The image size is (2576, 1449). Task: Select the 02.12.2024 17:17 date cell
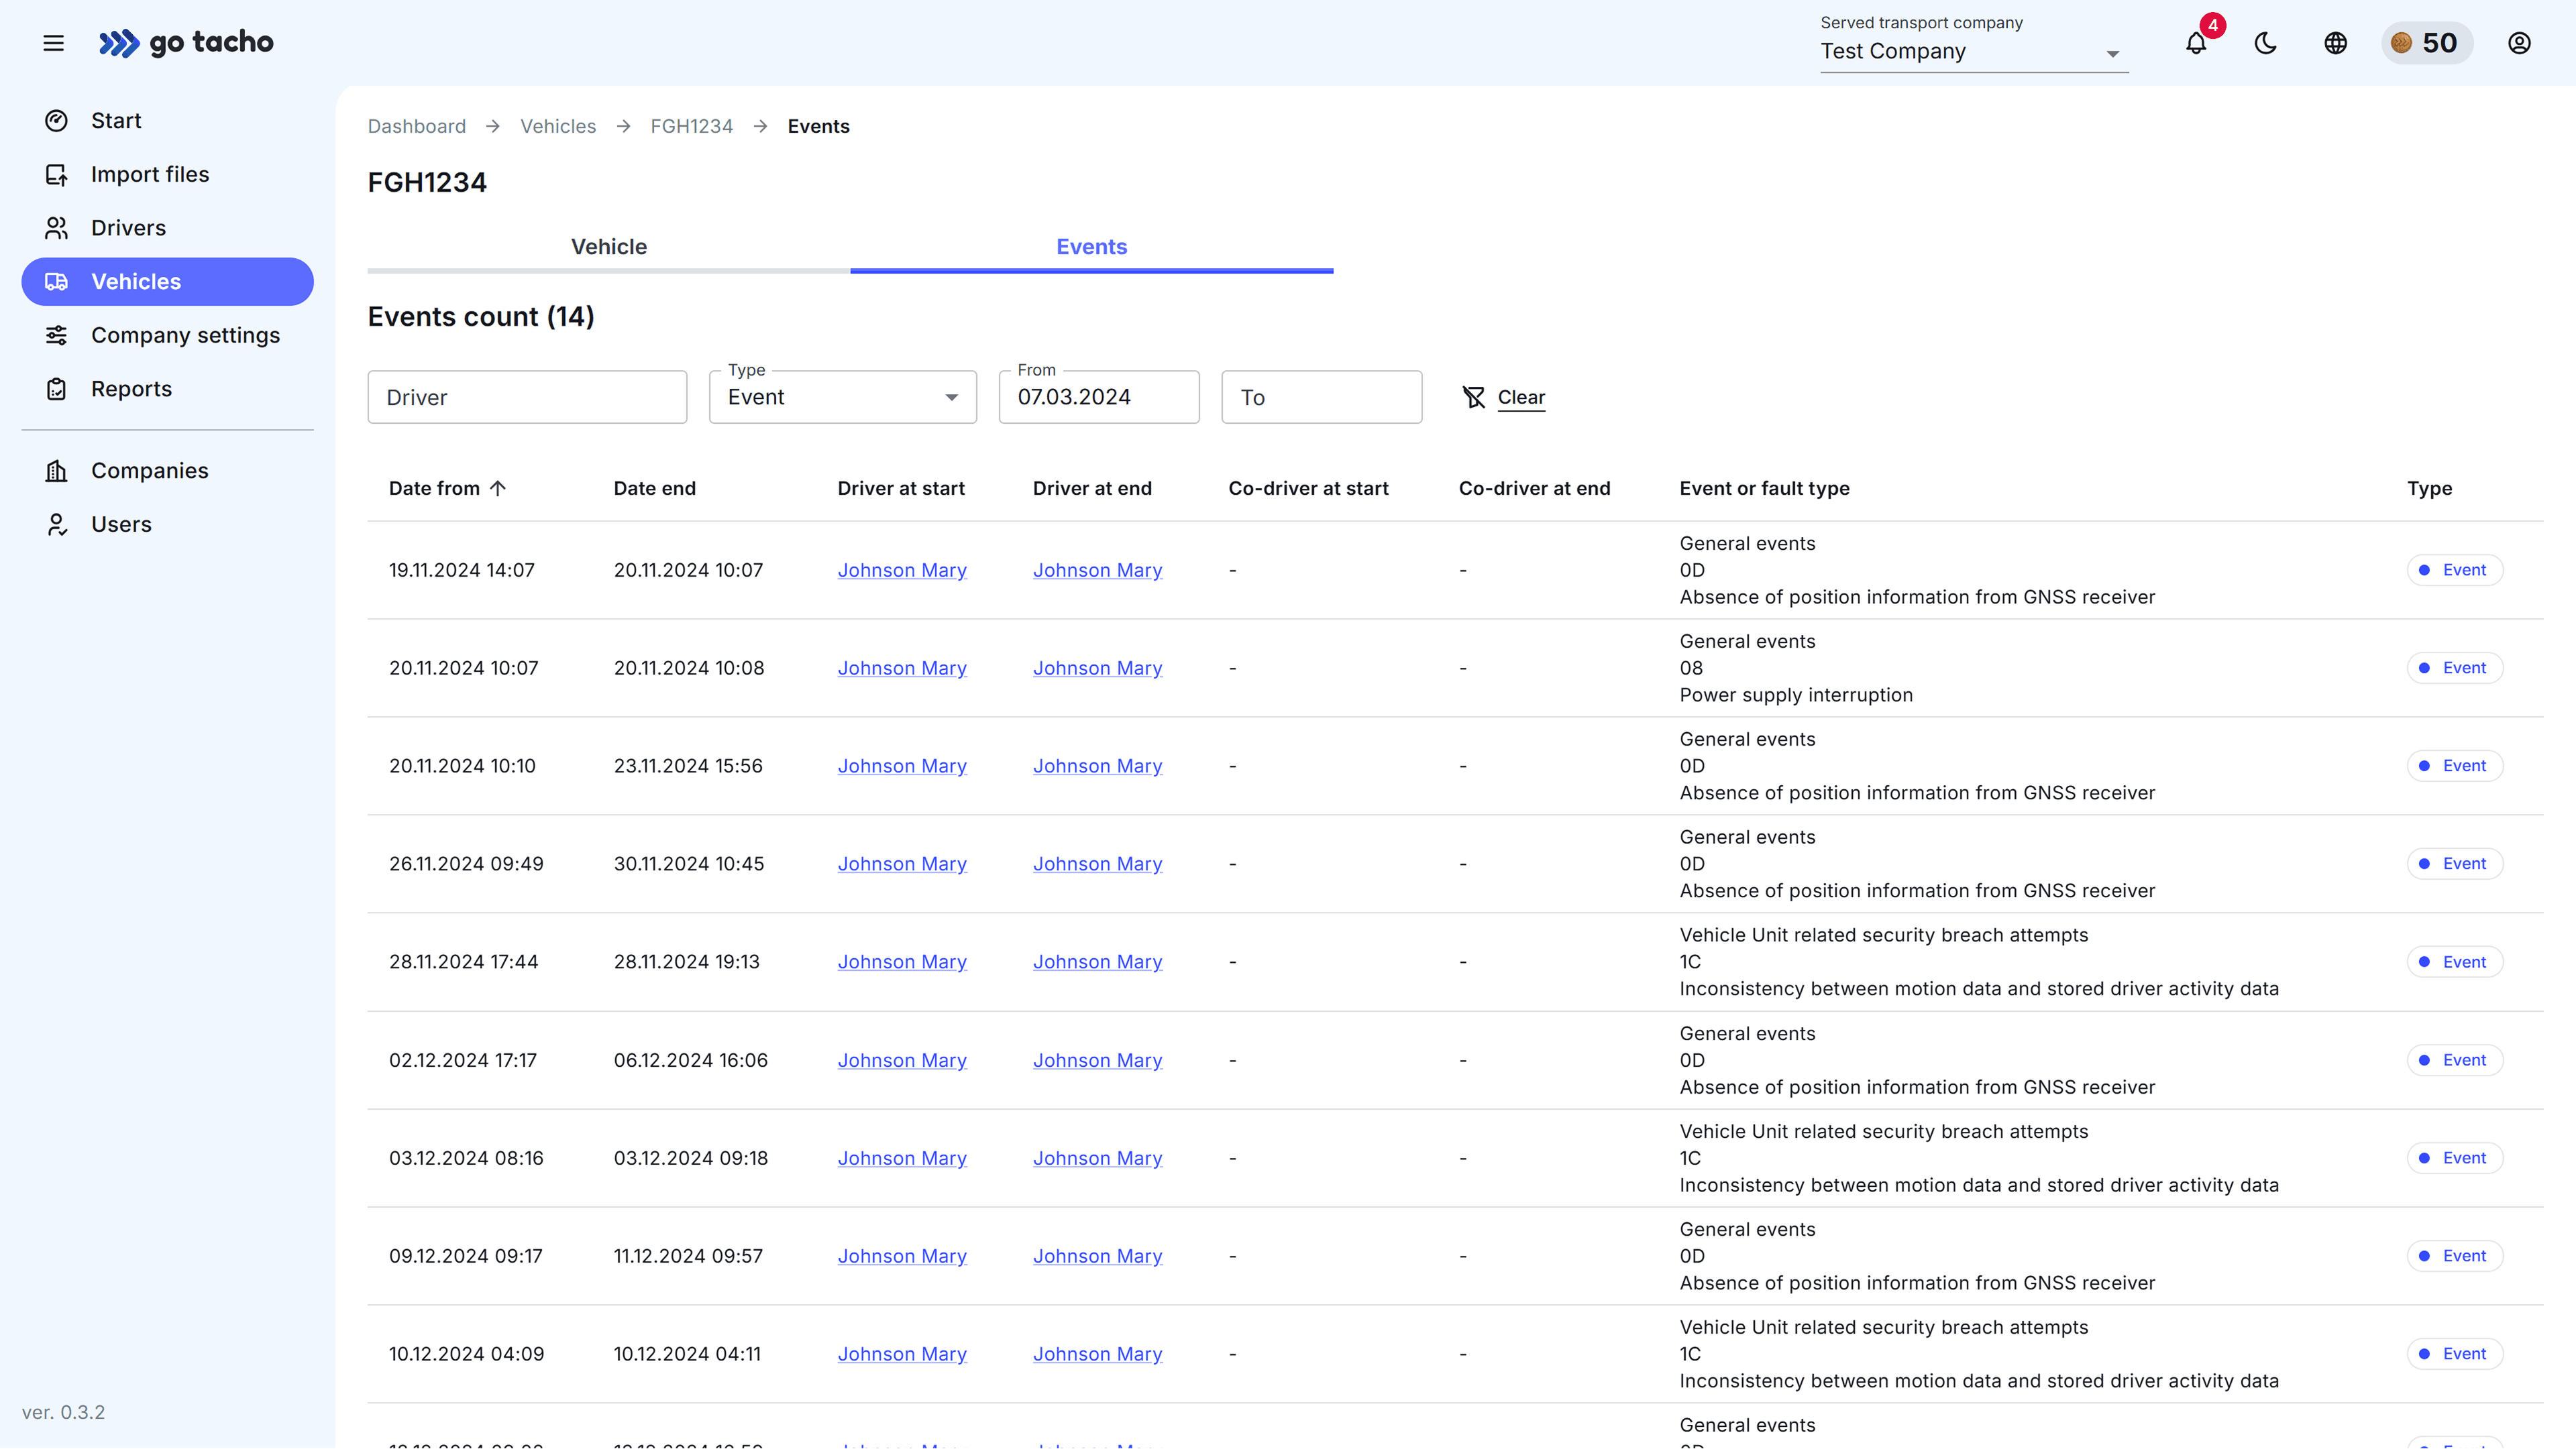[x=463, y=1060]
